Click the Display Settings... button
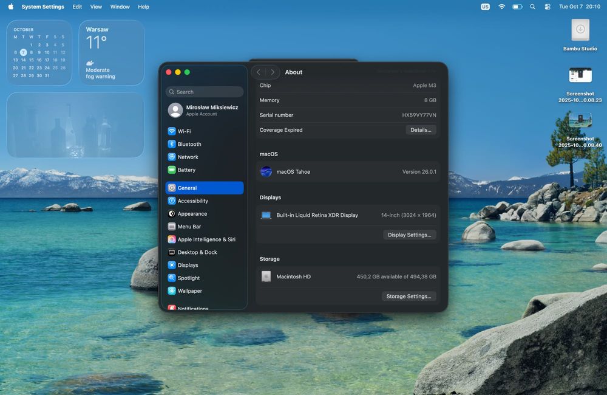 point(410,235)
